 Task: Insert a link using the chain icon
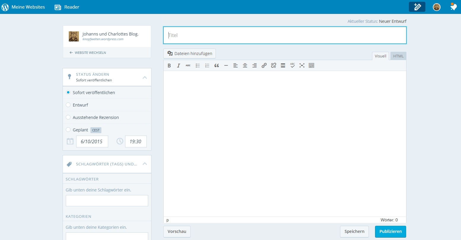tap(264, 66)
